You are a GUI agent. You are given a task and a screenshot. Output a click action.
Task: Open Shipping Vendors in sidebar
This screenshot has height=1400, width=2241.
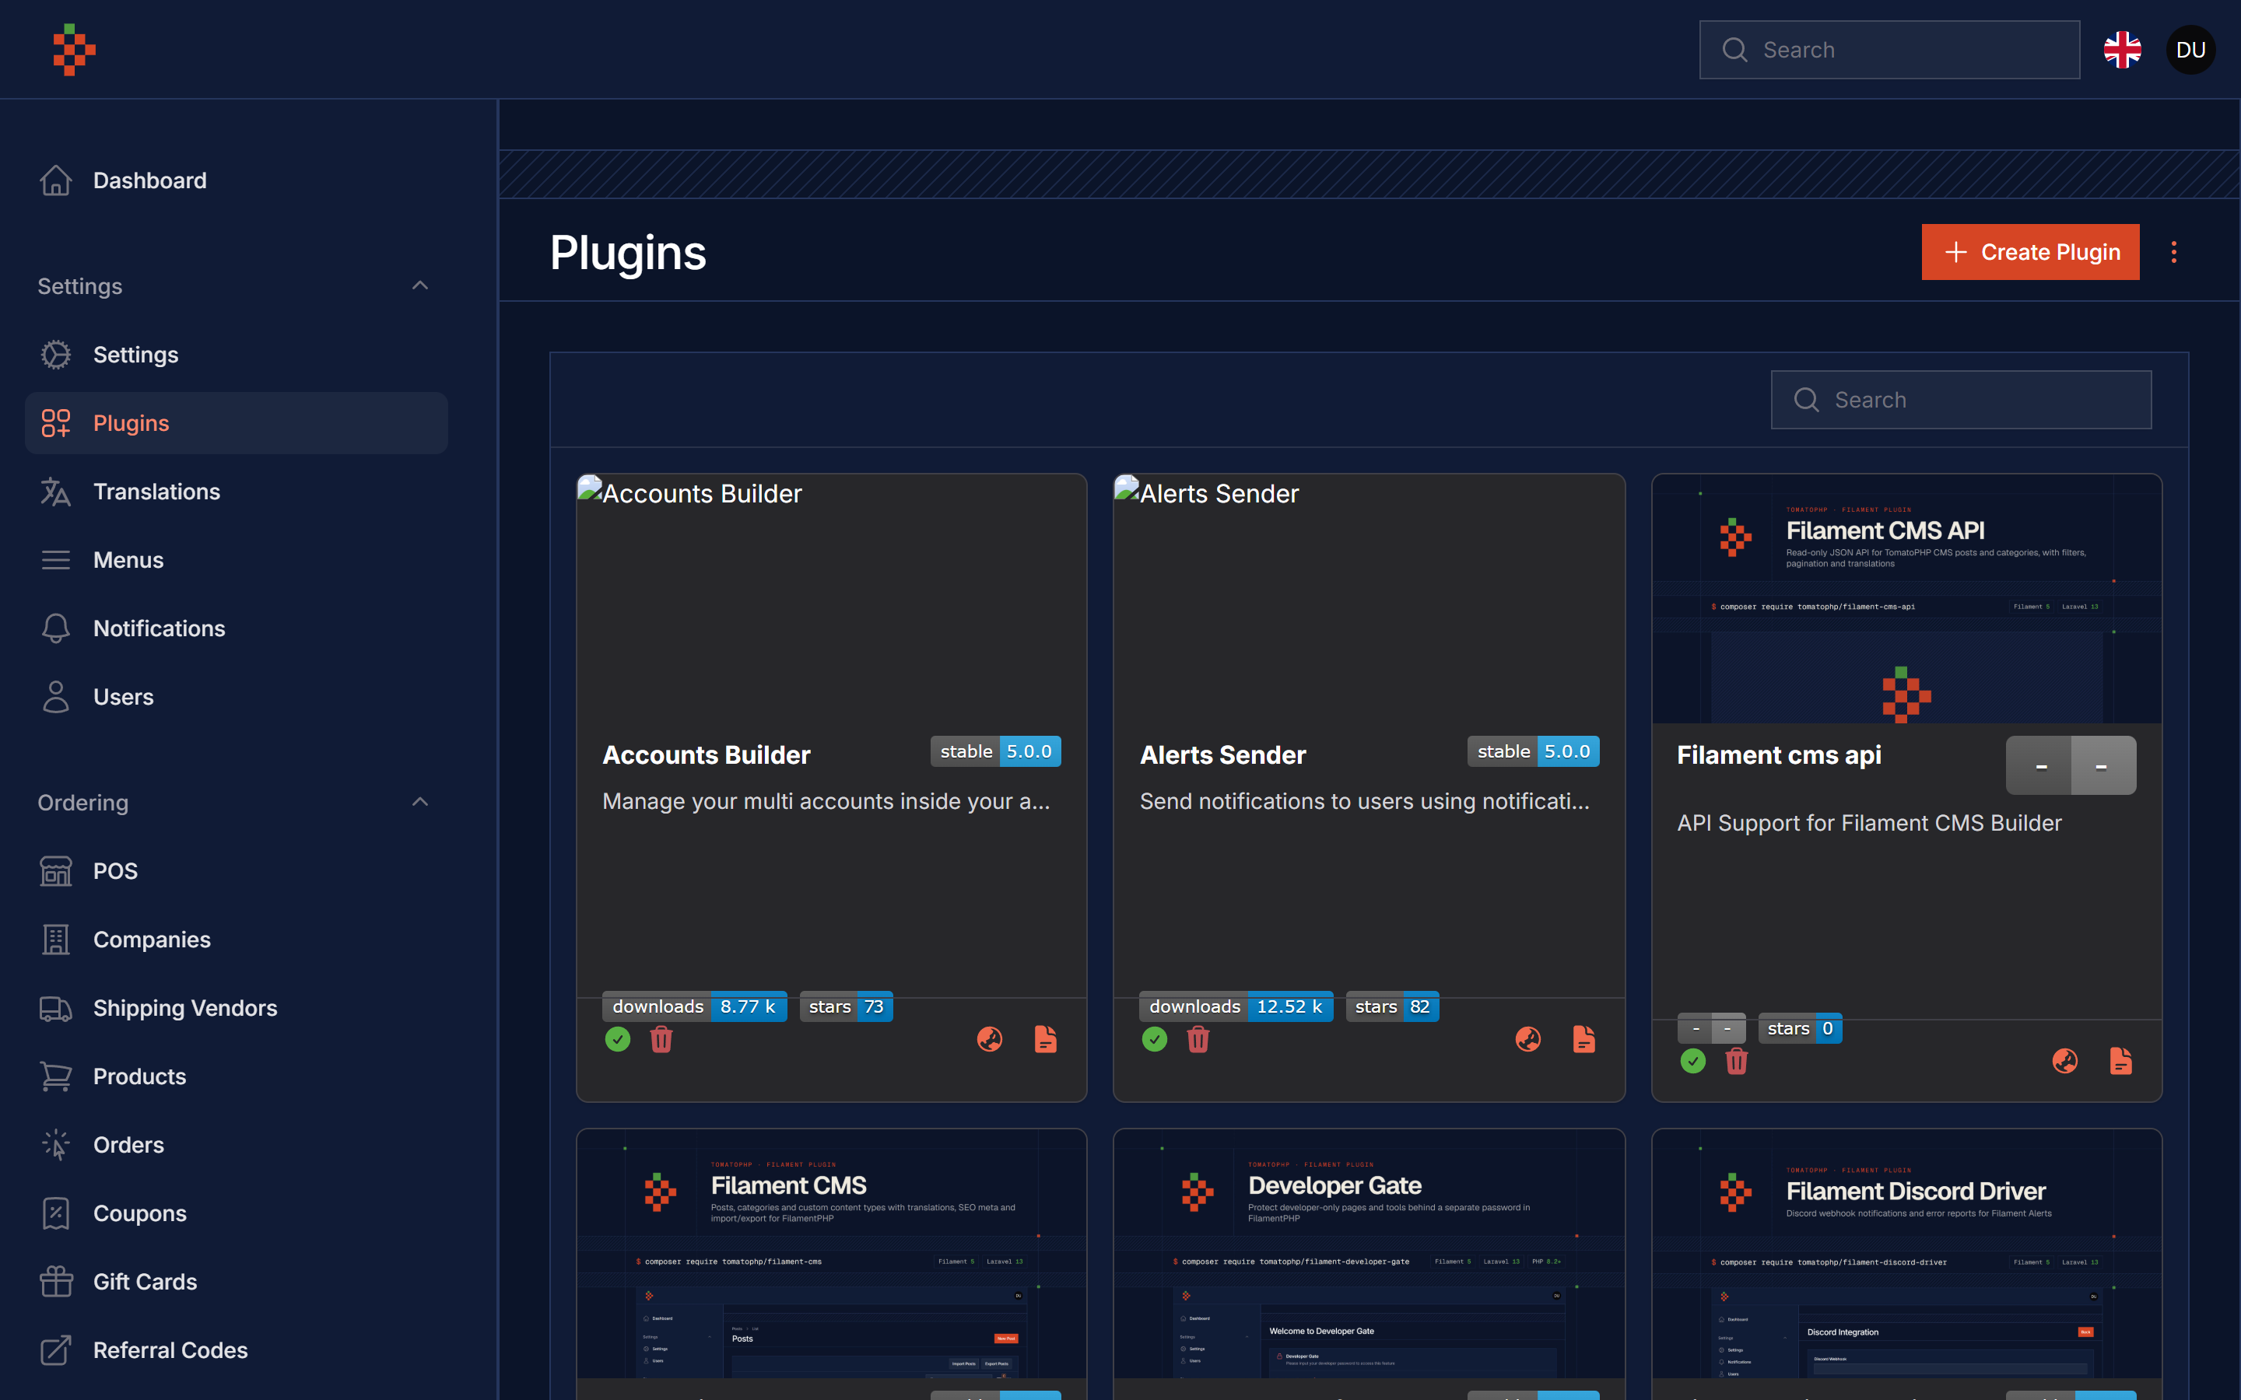tap(236, 1008)
